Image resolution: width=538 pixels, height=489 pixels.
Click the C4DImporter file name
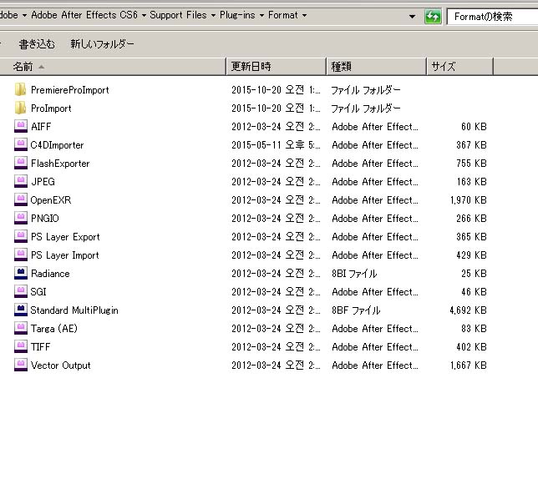tap(57, 145)
